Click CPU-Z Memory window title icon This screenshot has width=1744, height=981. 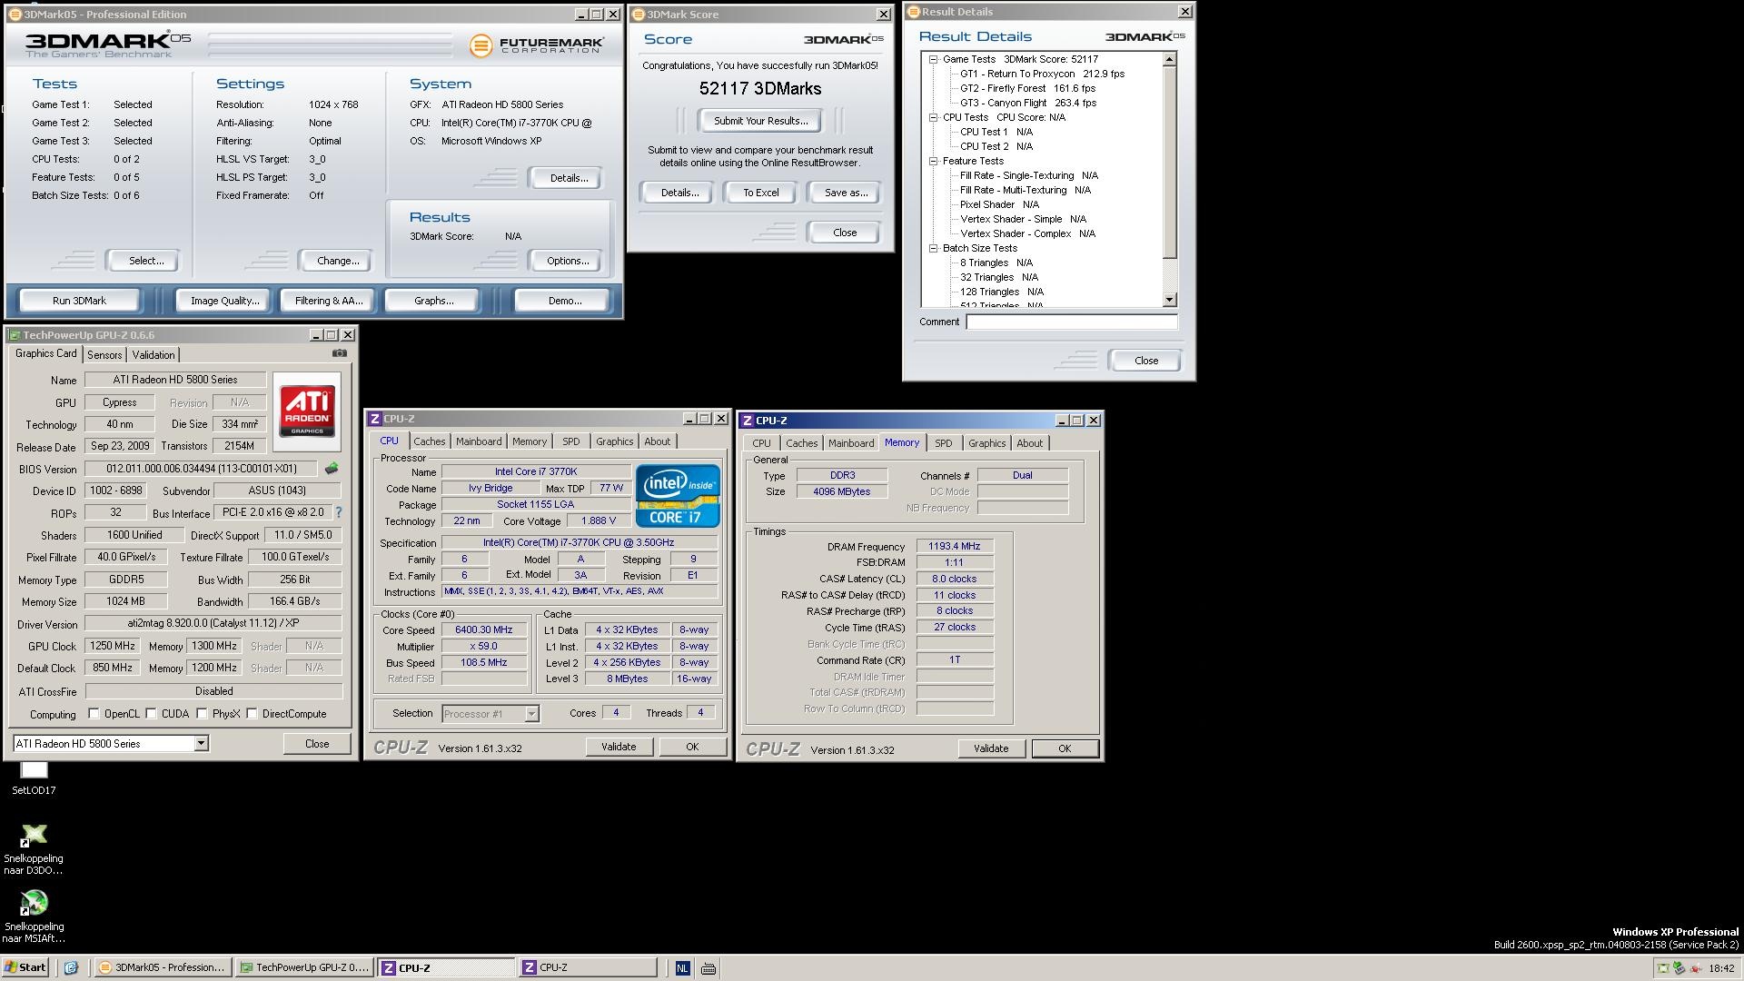point(747,421)
